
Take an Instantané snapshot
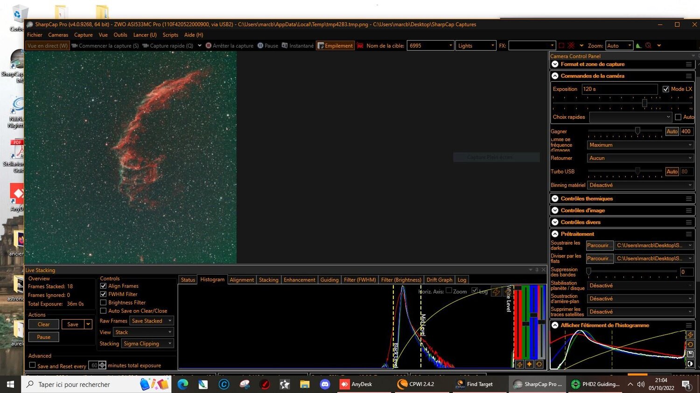pyautogui.click(x=298, y=46)
